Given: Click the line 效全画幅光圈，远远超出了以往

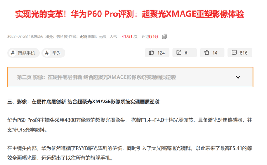Looking at the screenshot, I should (60, 158).
